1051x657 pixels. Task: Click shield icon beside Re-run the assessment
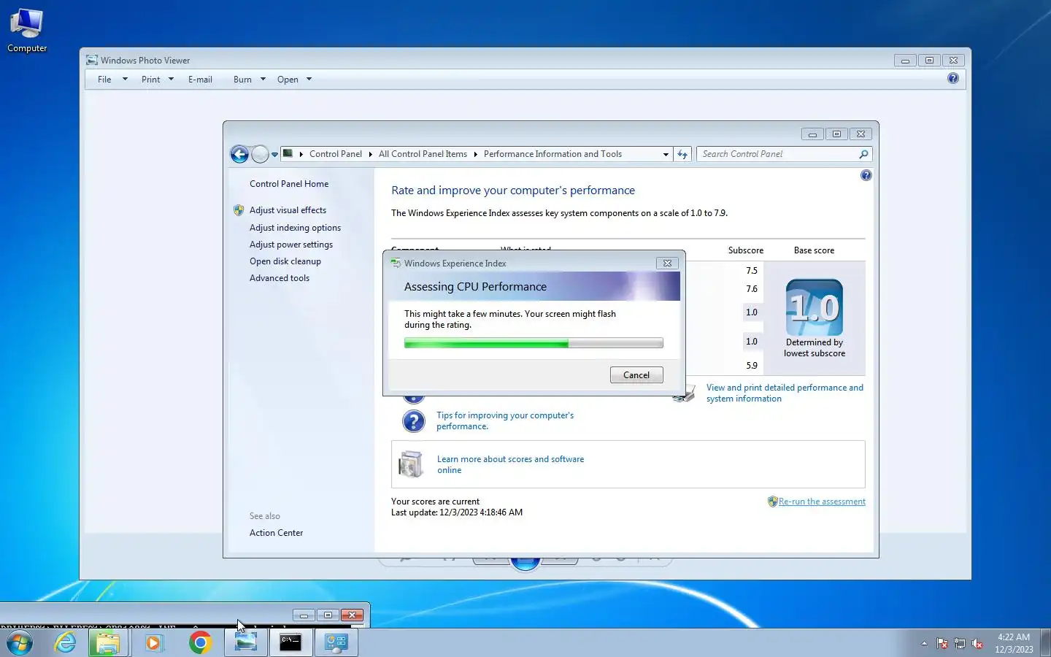772,502
